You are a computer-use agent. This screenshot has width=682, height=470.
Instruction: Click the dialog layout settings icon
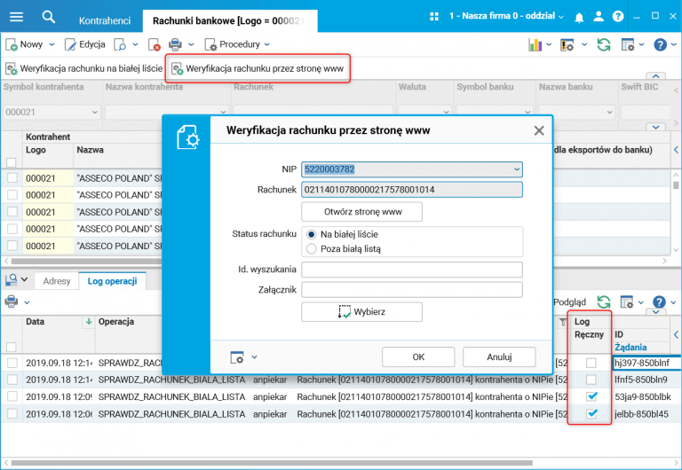[237, 357]
